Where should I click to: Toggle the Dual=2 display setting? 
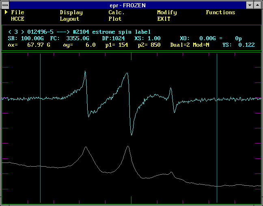(x=181, y=45)
